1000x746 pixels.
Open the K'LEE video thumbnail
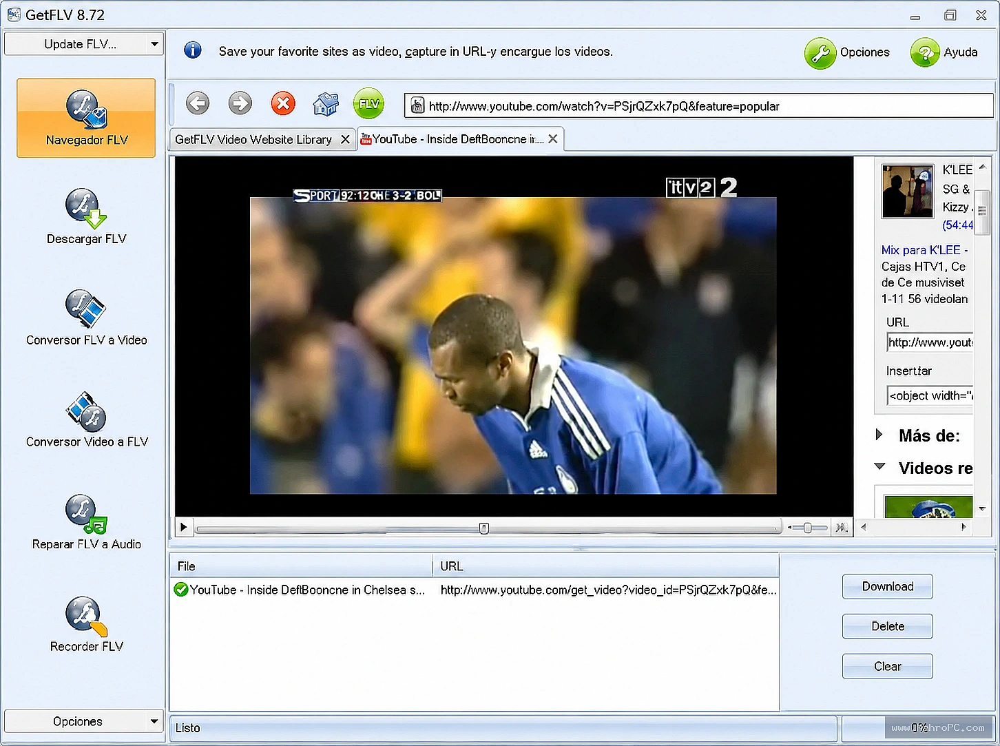click(x=908, y=191)
